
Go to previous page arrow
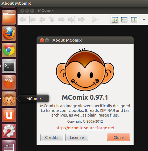point(42,20)
